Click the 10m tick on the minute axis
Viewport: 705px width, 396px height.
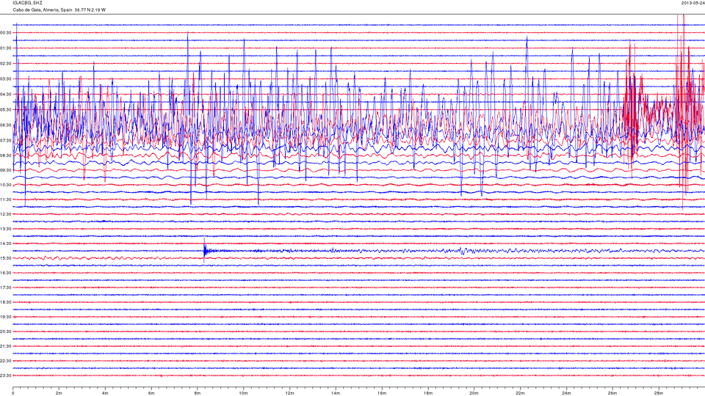243,393
